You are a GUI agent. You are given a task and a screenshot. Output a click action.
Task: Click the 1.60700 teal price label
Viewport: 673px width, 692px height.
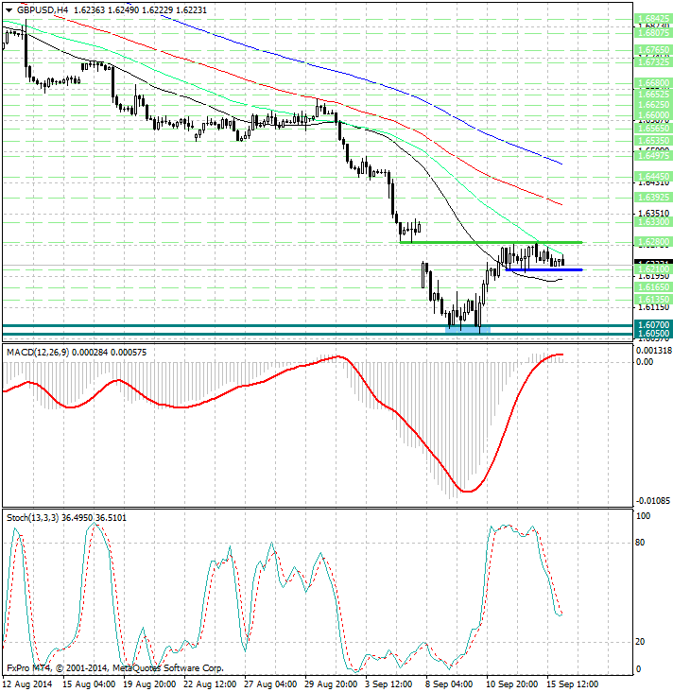click(x=653, y=325)
